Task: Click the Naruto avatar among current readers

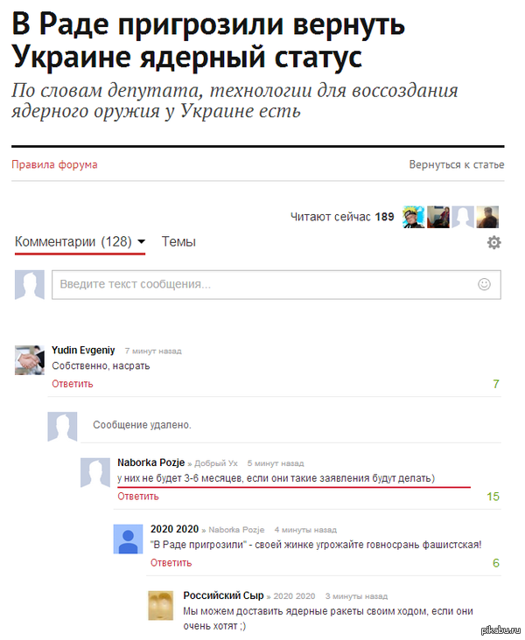Action: [414, 217]
